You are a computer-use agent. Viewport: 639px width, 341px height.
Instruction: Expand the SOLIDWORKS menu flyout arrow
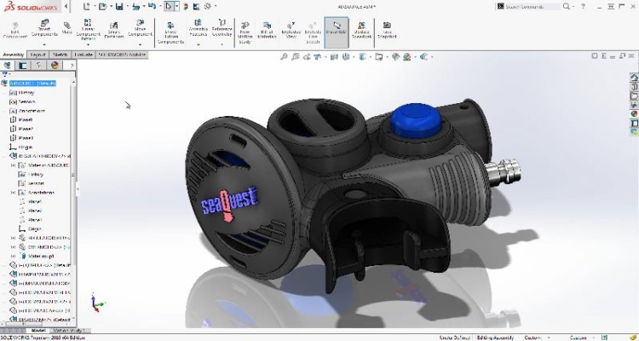point(66,6)
